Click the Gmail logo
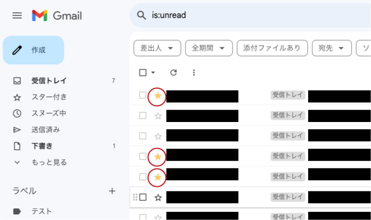 [57, 15]
